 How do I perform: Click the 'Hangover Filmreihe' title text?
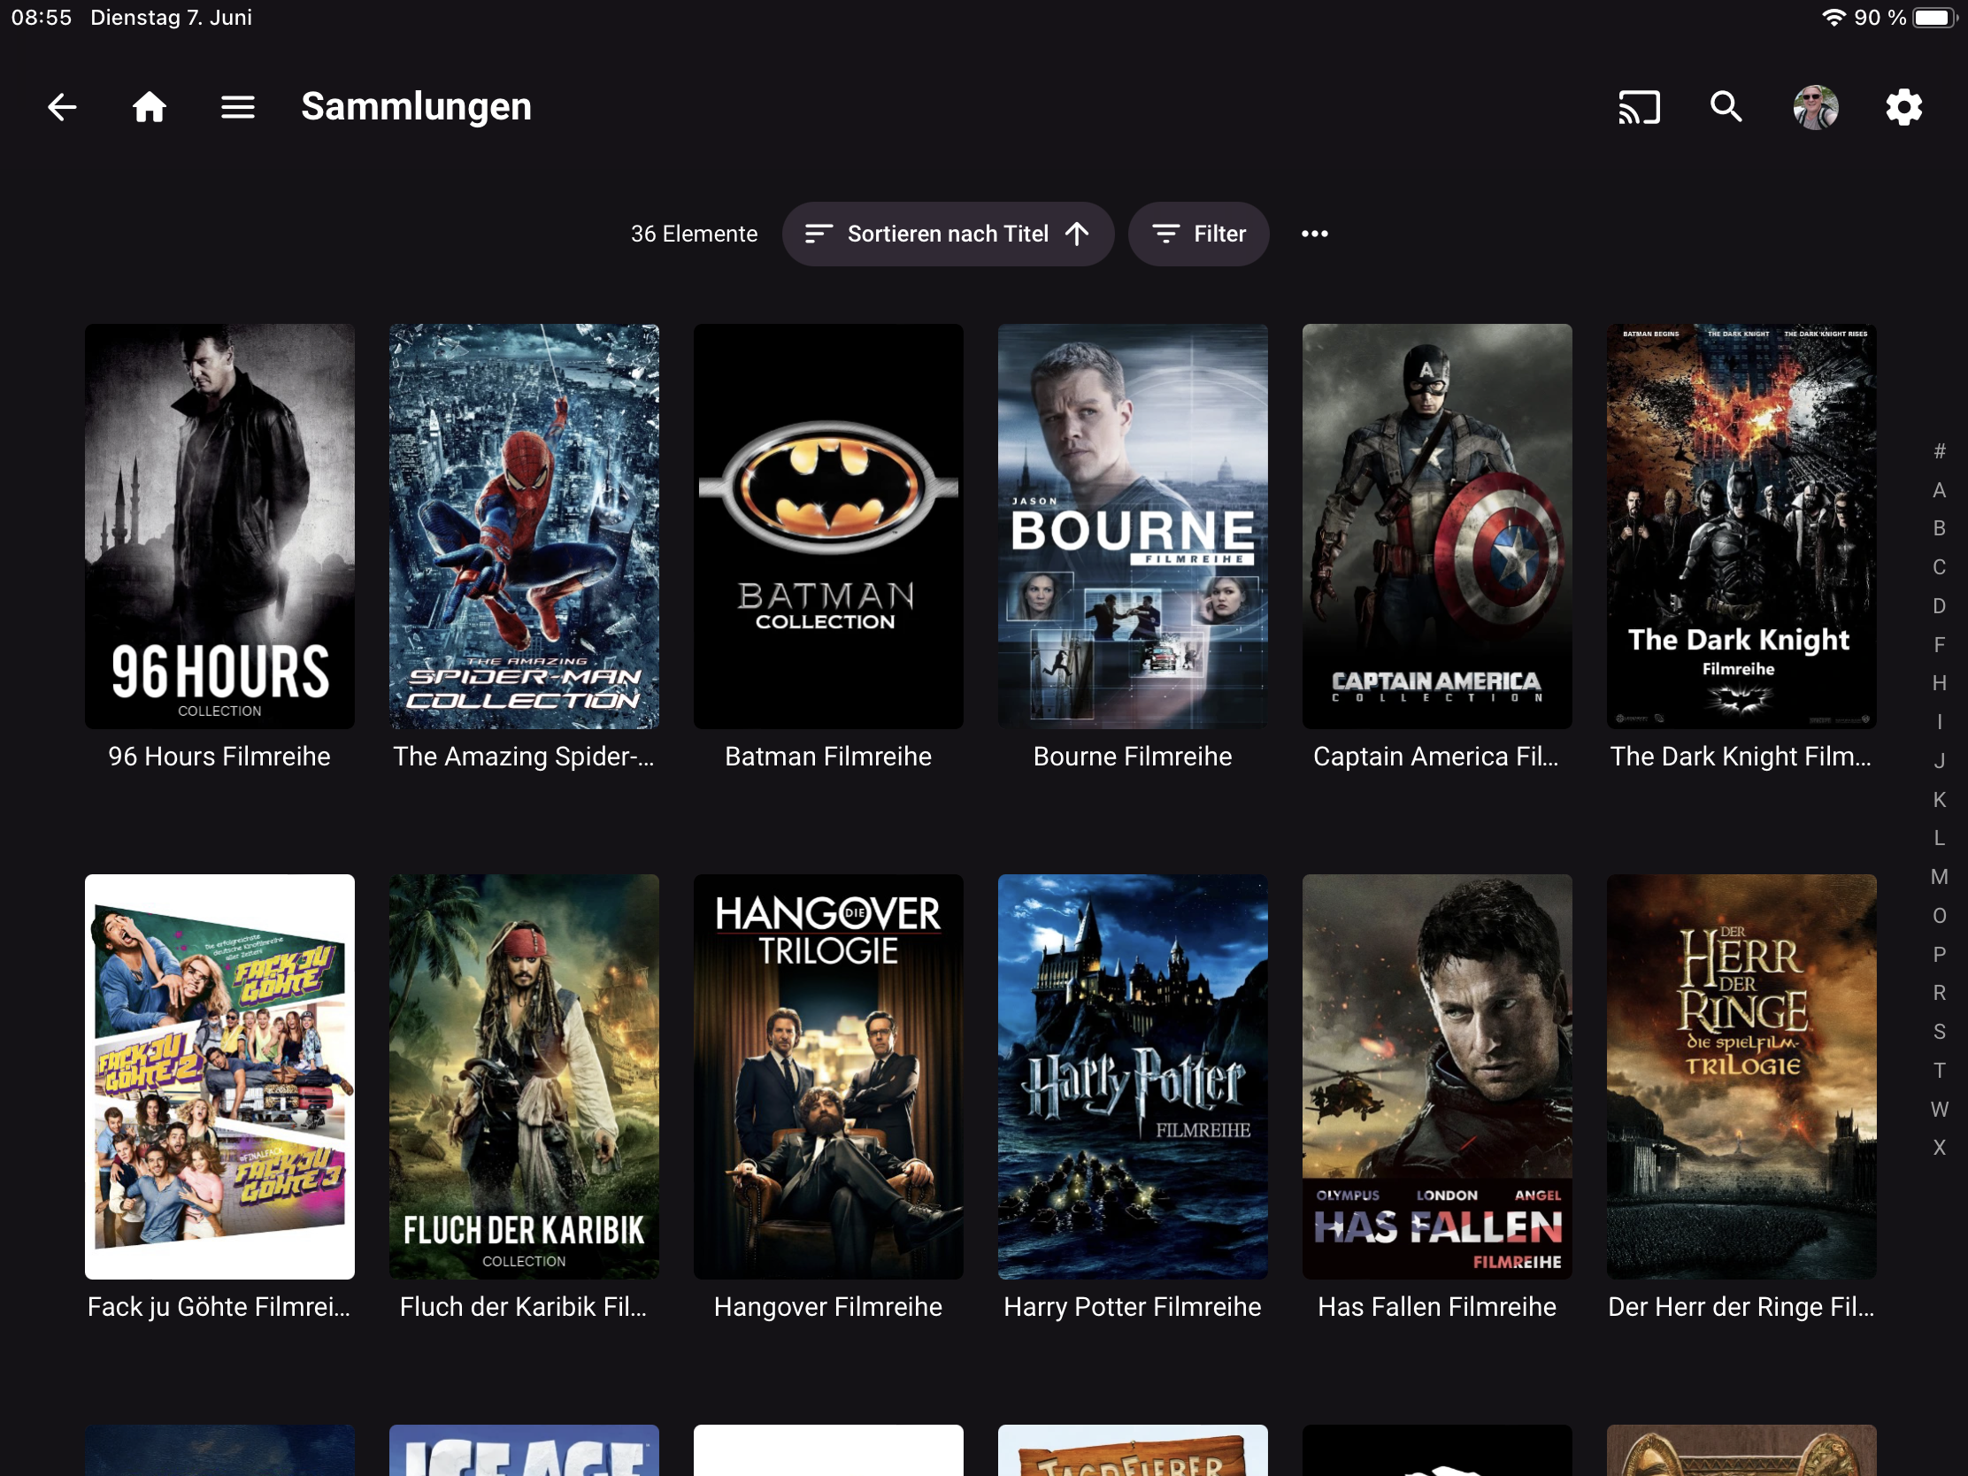click(x=828, y=1307)
